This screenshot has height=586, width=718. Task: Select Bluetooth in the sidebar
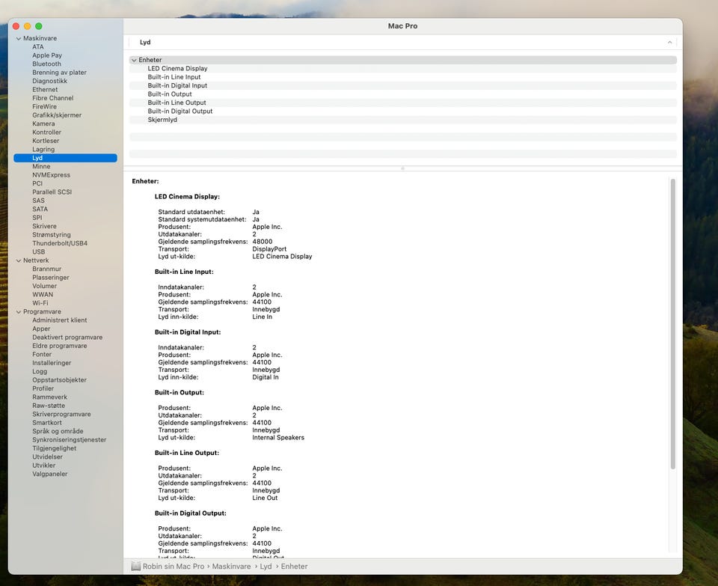(46, 64)
